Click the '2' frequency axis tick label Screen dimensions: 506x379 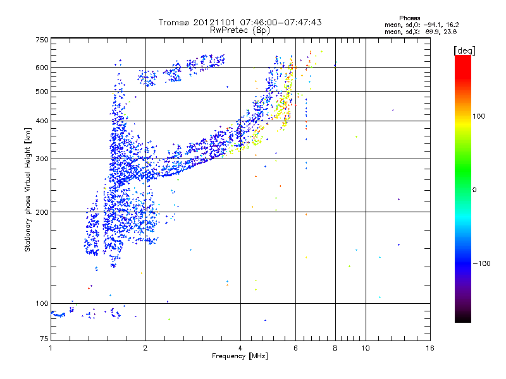click(145, 348)
